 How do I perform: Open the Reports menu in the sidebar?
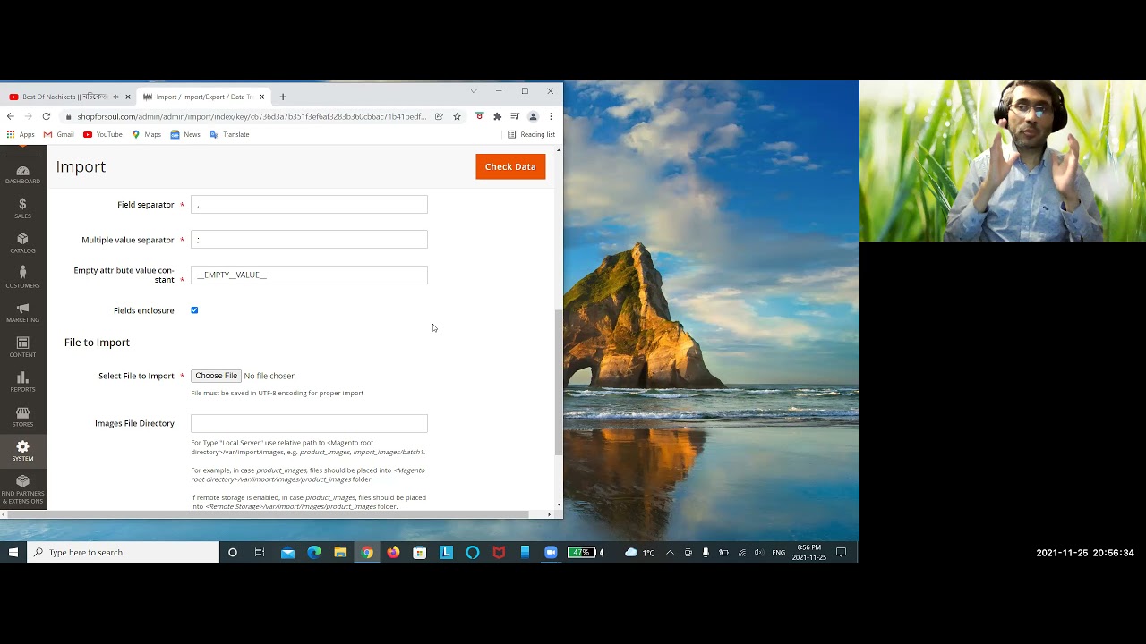[22, 382]
